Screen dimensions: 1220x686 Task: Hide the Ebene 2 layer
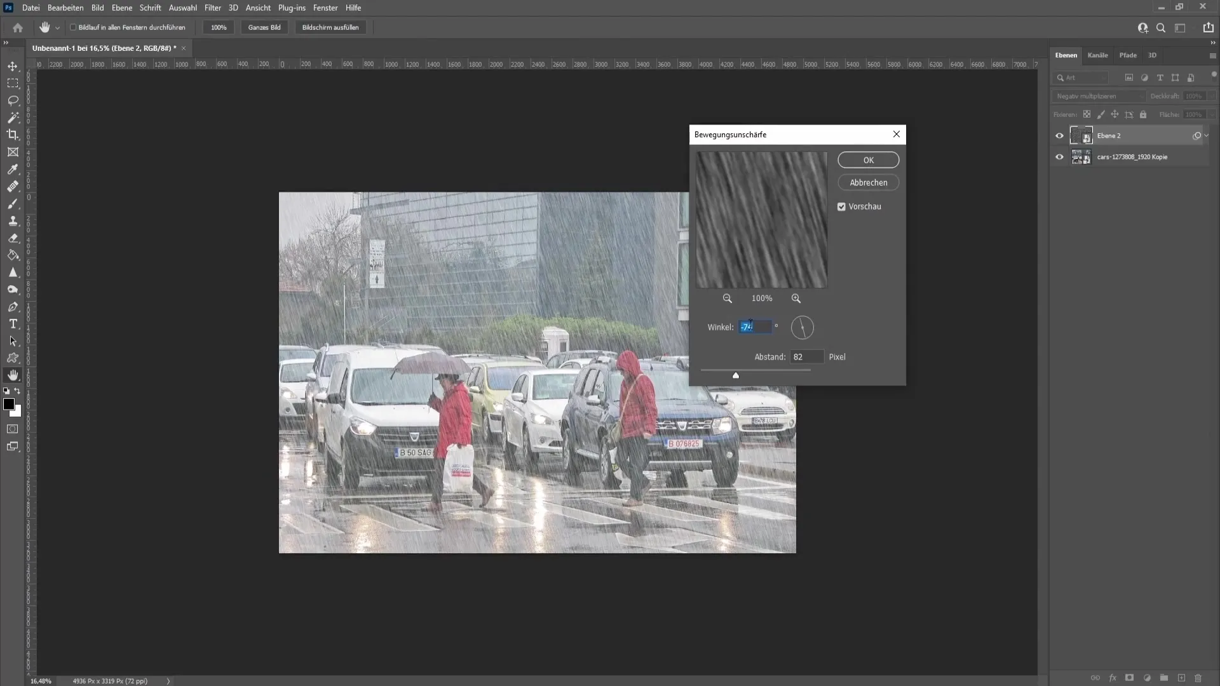tap(1059, 135)
